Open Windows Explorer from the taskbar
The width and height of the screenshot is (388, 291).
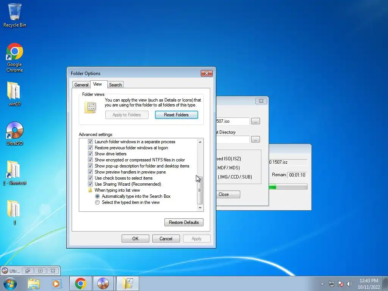point(33,283)
